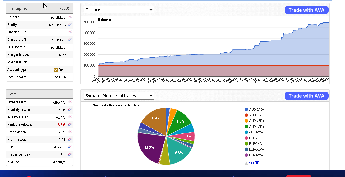The image size is (345, 177).
Task: Click the Profit factor chart icon
Action: coord(70,139)
